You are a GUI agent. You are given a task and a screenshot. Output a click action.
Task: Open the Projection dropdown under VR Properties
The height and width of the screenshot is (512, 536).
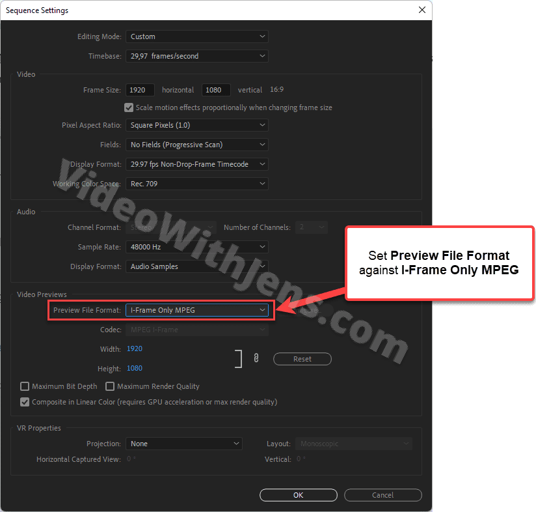tap(183, 443)
